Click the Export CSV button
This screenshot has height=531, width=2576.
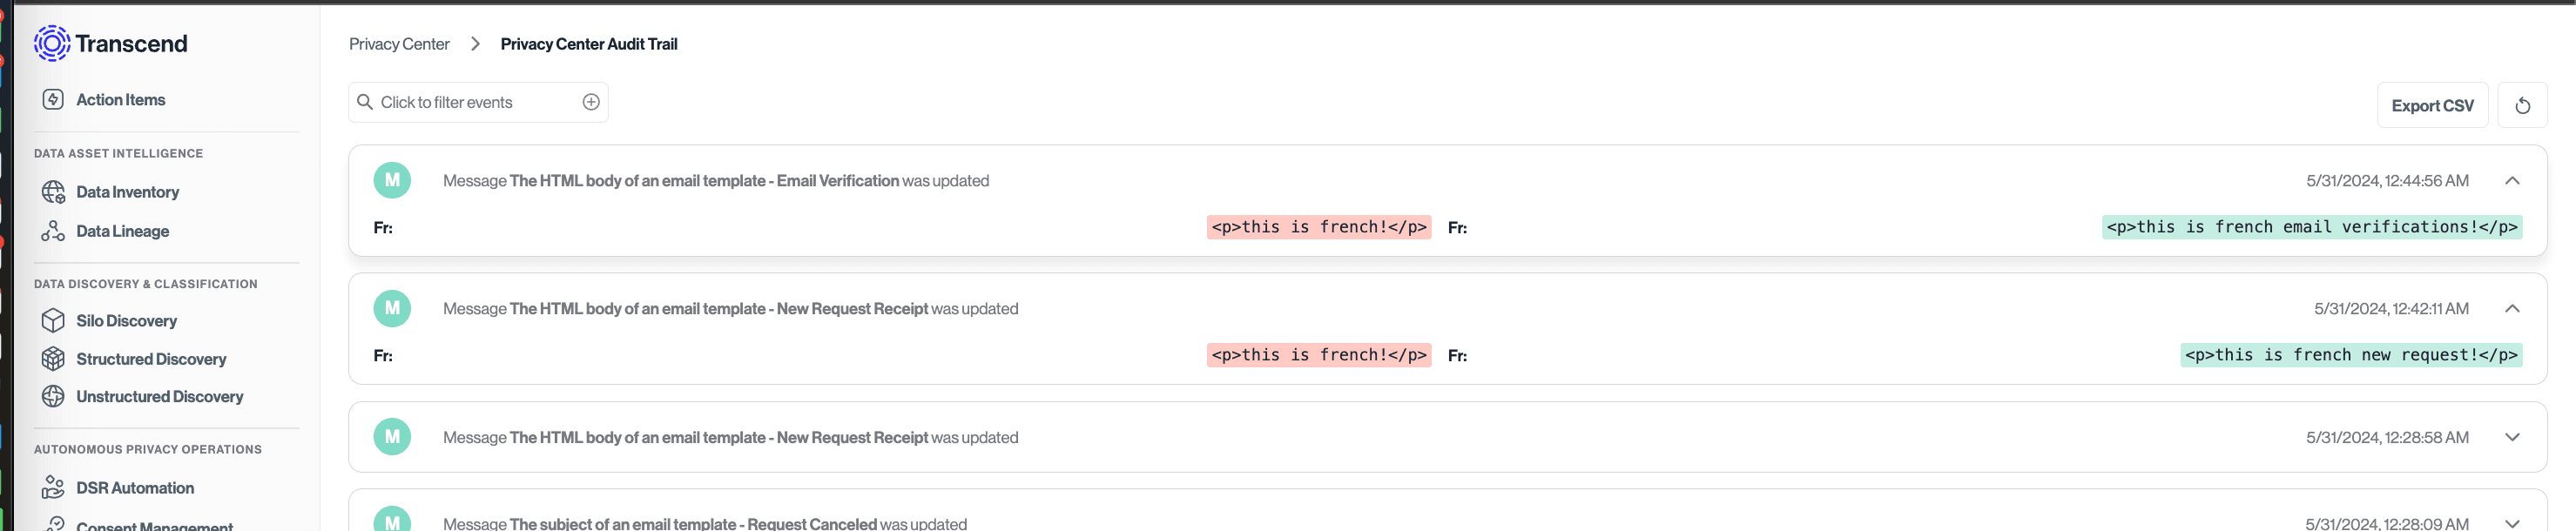point(2431,106)
